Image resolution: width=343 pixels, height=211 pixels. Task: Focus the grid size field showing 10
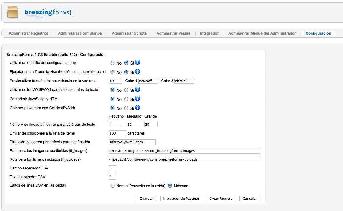click(x=115, y=81)
